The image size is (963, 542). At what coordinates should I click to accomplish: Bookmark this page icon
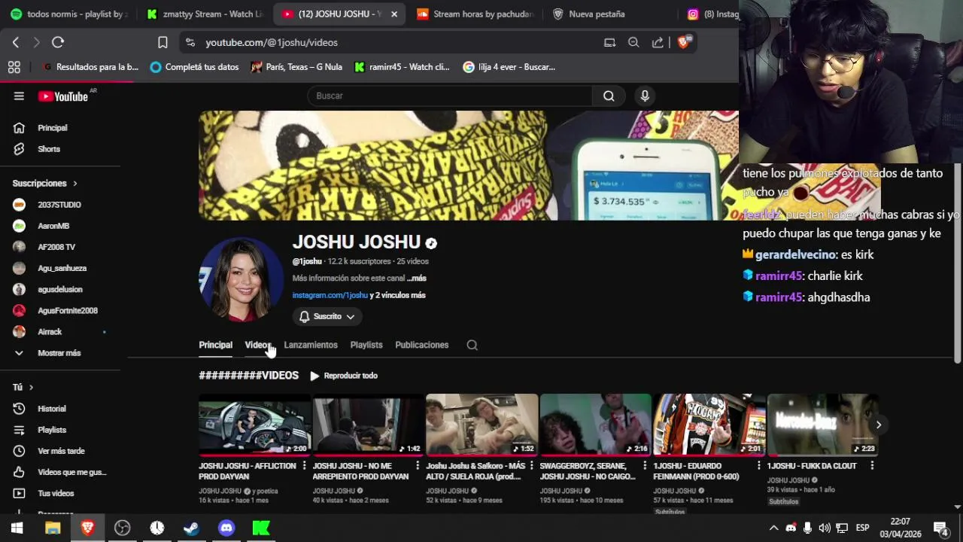[163, 42]
